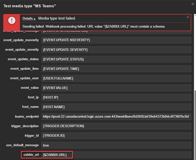The image size is (196, 160).
Task: Click the use_default_message label
Action: (22, 145)
